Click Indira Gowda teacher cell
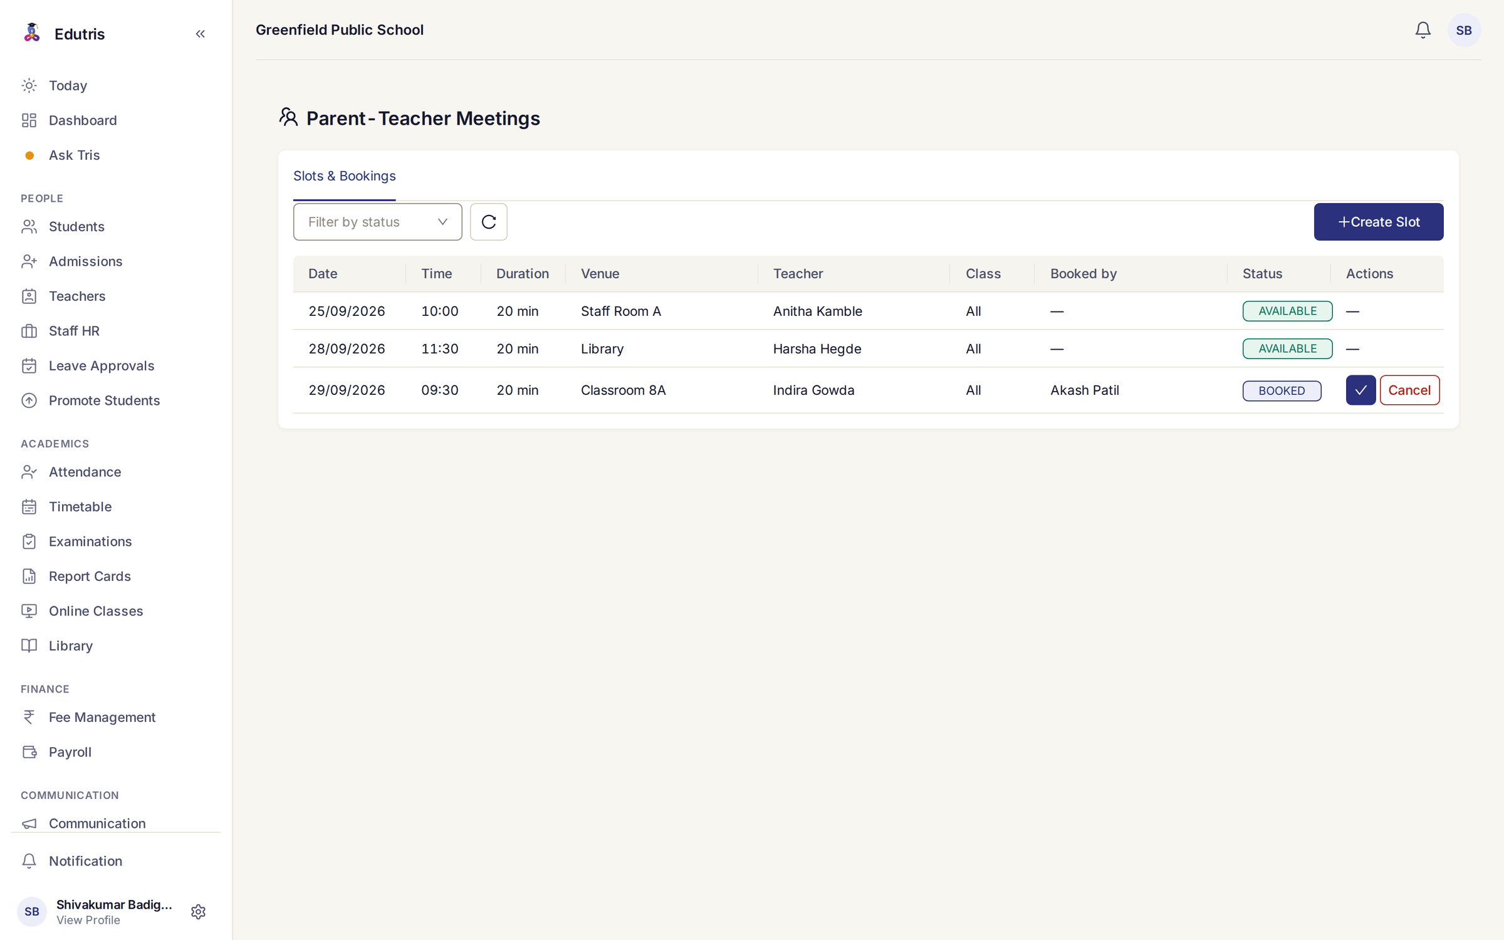The height and width of the screenshot is (940, 1504). click(x=813, y=390)
